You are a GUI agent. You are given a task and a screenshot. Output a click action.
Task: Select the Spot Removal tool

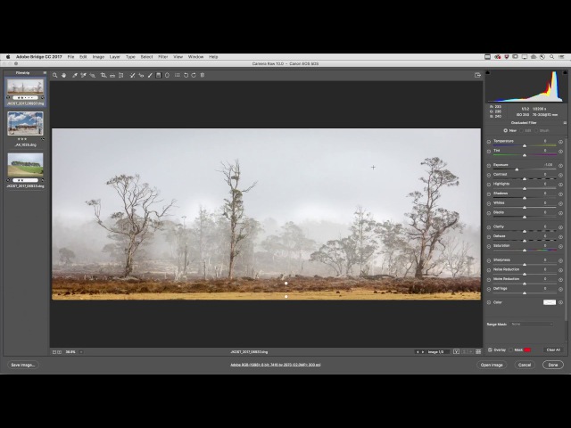132,75
